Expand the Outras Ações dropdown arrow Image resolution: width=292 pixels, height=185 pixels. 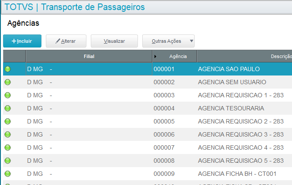click(x=191, y=41)
